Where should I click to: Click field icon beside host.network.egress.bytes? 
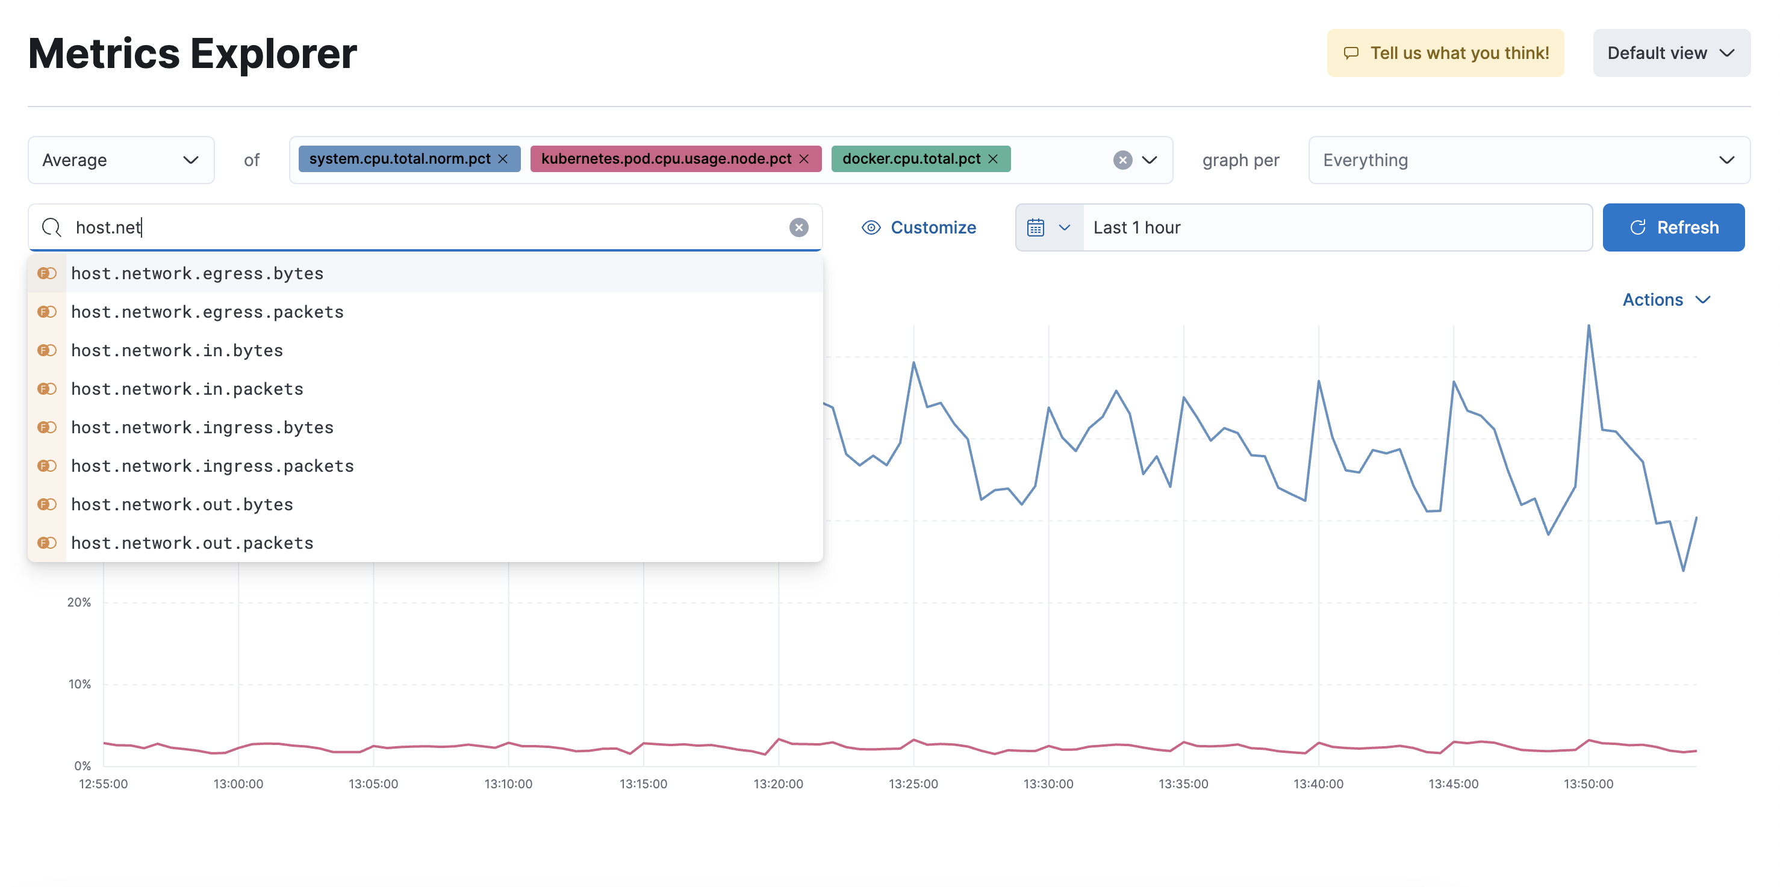tap(47, 273)
